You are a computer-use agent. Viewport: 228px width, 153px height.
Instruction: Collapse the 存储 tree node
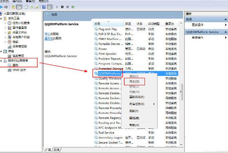pos(1,51)
